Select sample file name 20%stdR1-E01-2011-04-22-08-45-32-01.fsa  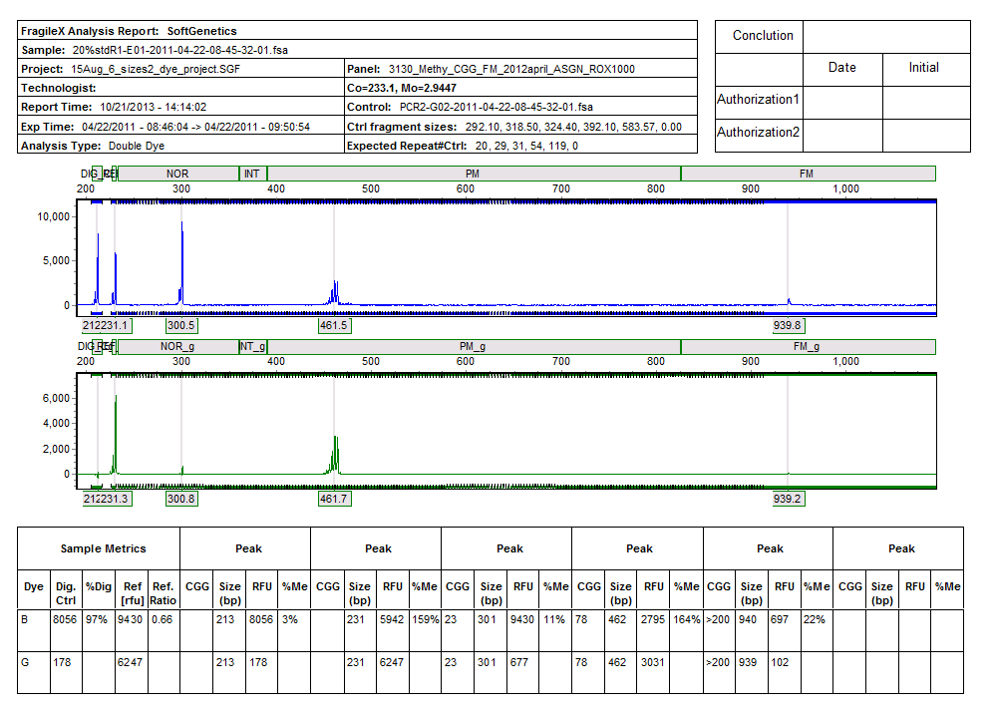180,50
